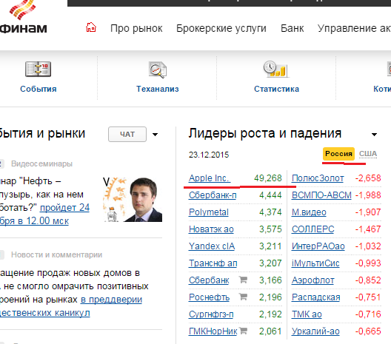Open the Статистика section link
Image resolution: width=391 pixels, height=344 pixels.
[x=276, y=89]
